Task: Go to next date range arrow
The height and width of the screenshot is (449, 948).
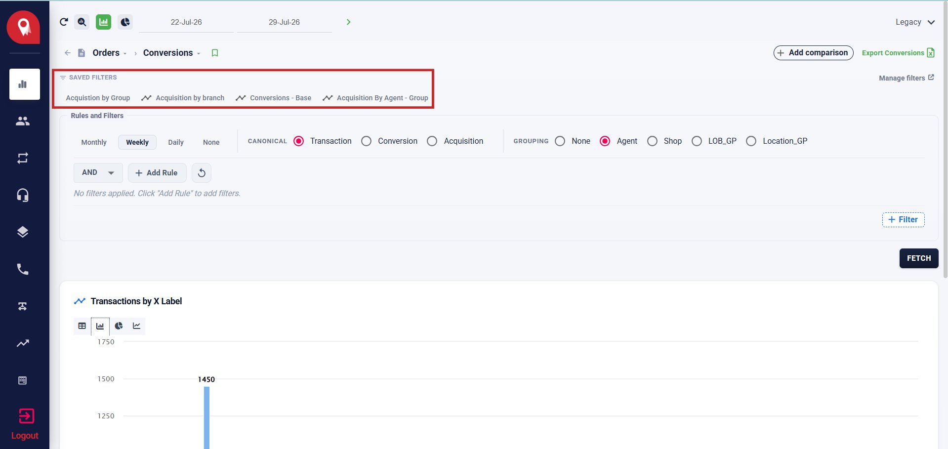Action: point(348,22)
